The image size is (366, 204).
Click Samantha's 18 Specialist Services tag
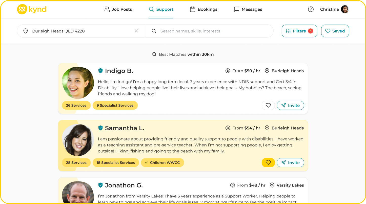tap(116, 163)
